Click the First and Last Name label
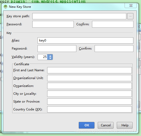Viewport: 141px width, 136px height. coord(29,70)
